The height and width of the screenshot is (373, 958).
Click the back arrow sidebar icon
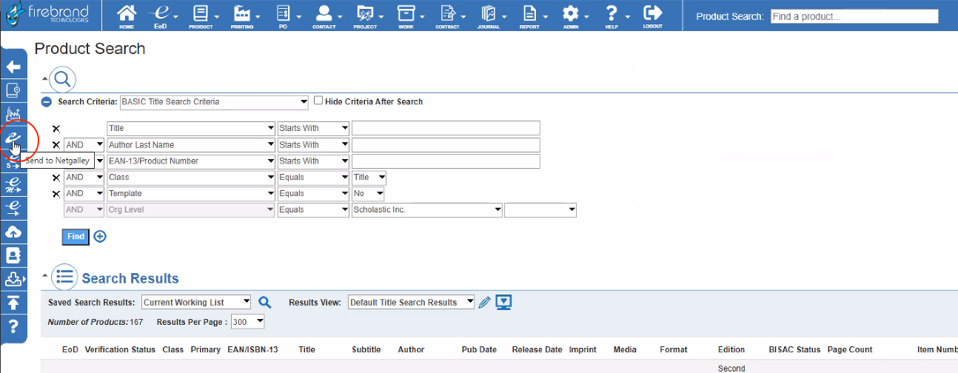[13, 67]
